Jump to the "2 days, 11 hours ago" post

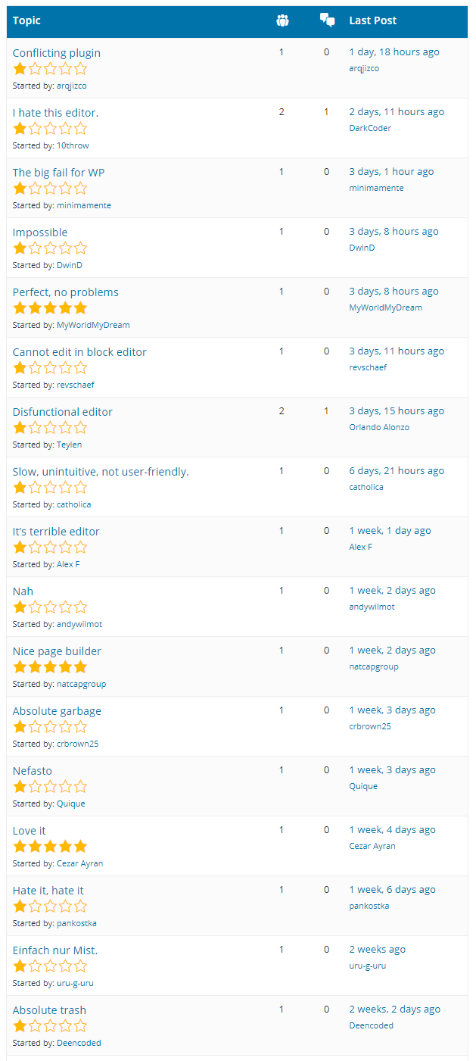pos(397,112)
